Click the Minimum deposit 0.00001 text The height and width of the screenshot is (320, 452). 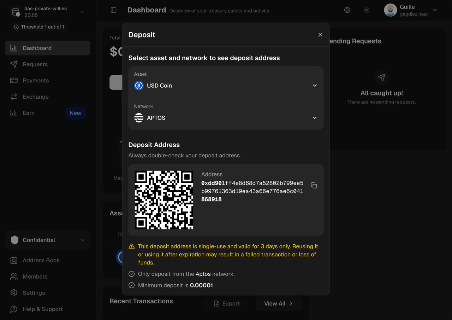coord(176,285)
